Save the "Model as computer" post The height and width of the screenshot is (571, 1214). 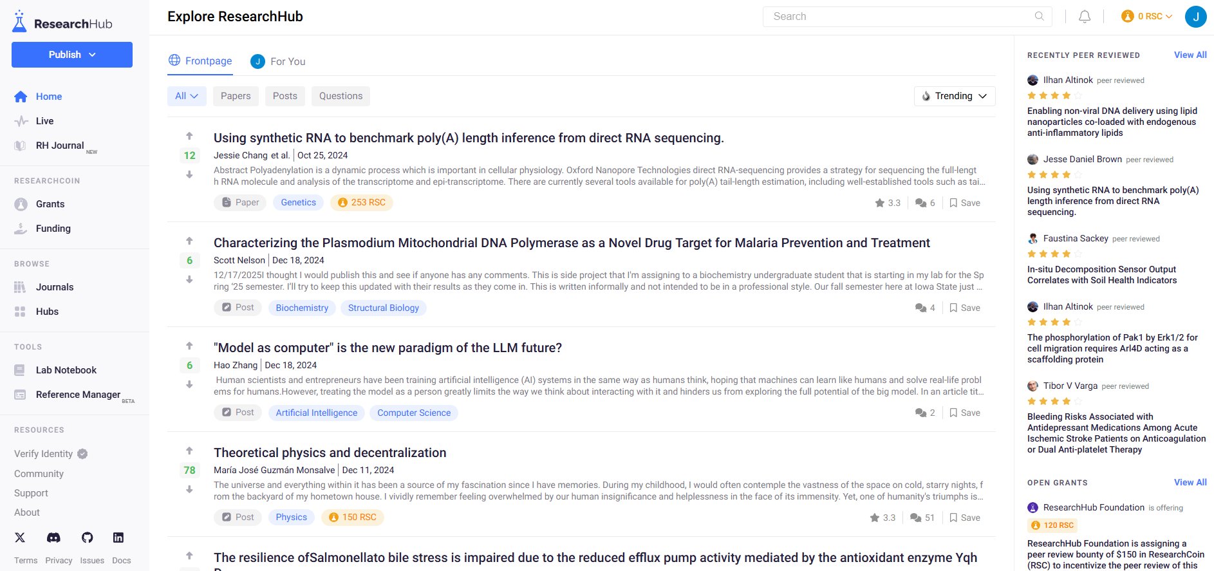pos(965,413)
